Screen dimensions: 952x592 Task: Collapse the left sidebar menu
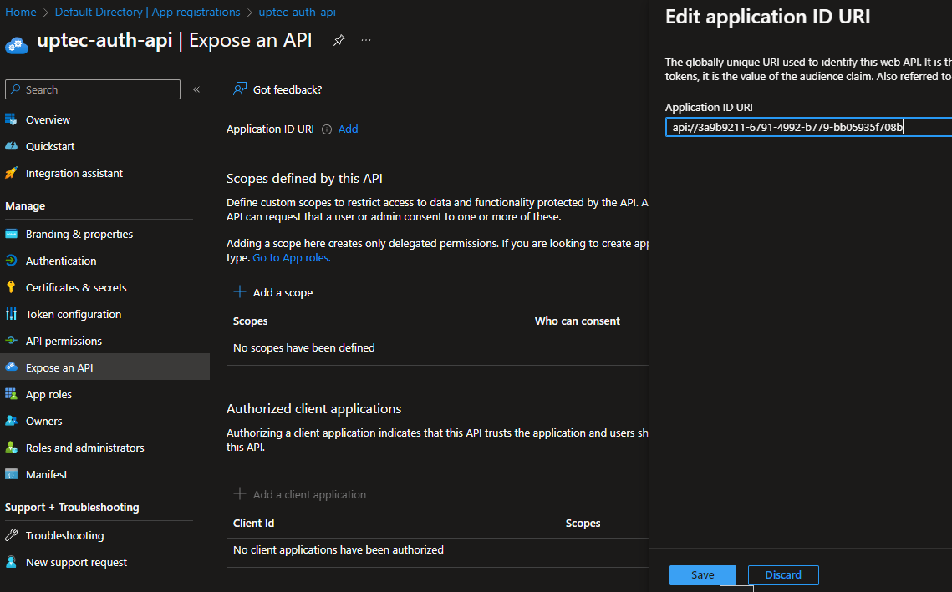(x=196, y=89)
